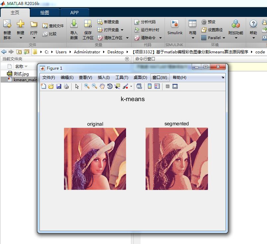This screenshot has width=267, height=244.
Task: Click the Help (帮助) question mark icon
Action: [x=253, y=24]
